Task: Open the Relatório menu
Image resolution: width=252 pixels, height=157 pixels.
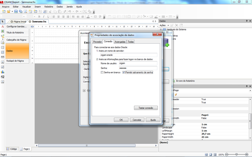Action: click(49, 7)
